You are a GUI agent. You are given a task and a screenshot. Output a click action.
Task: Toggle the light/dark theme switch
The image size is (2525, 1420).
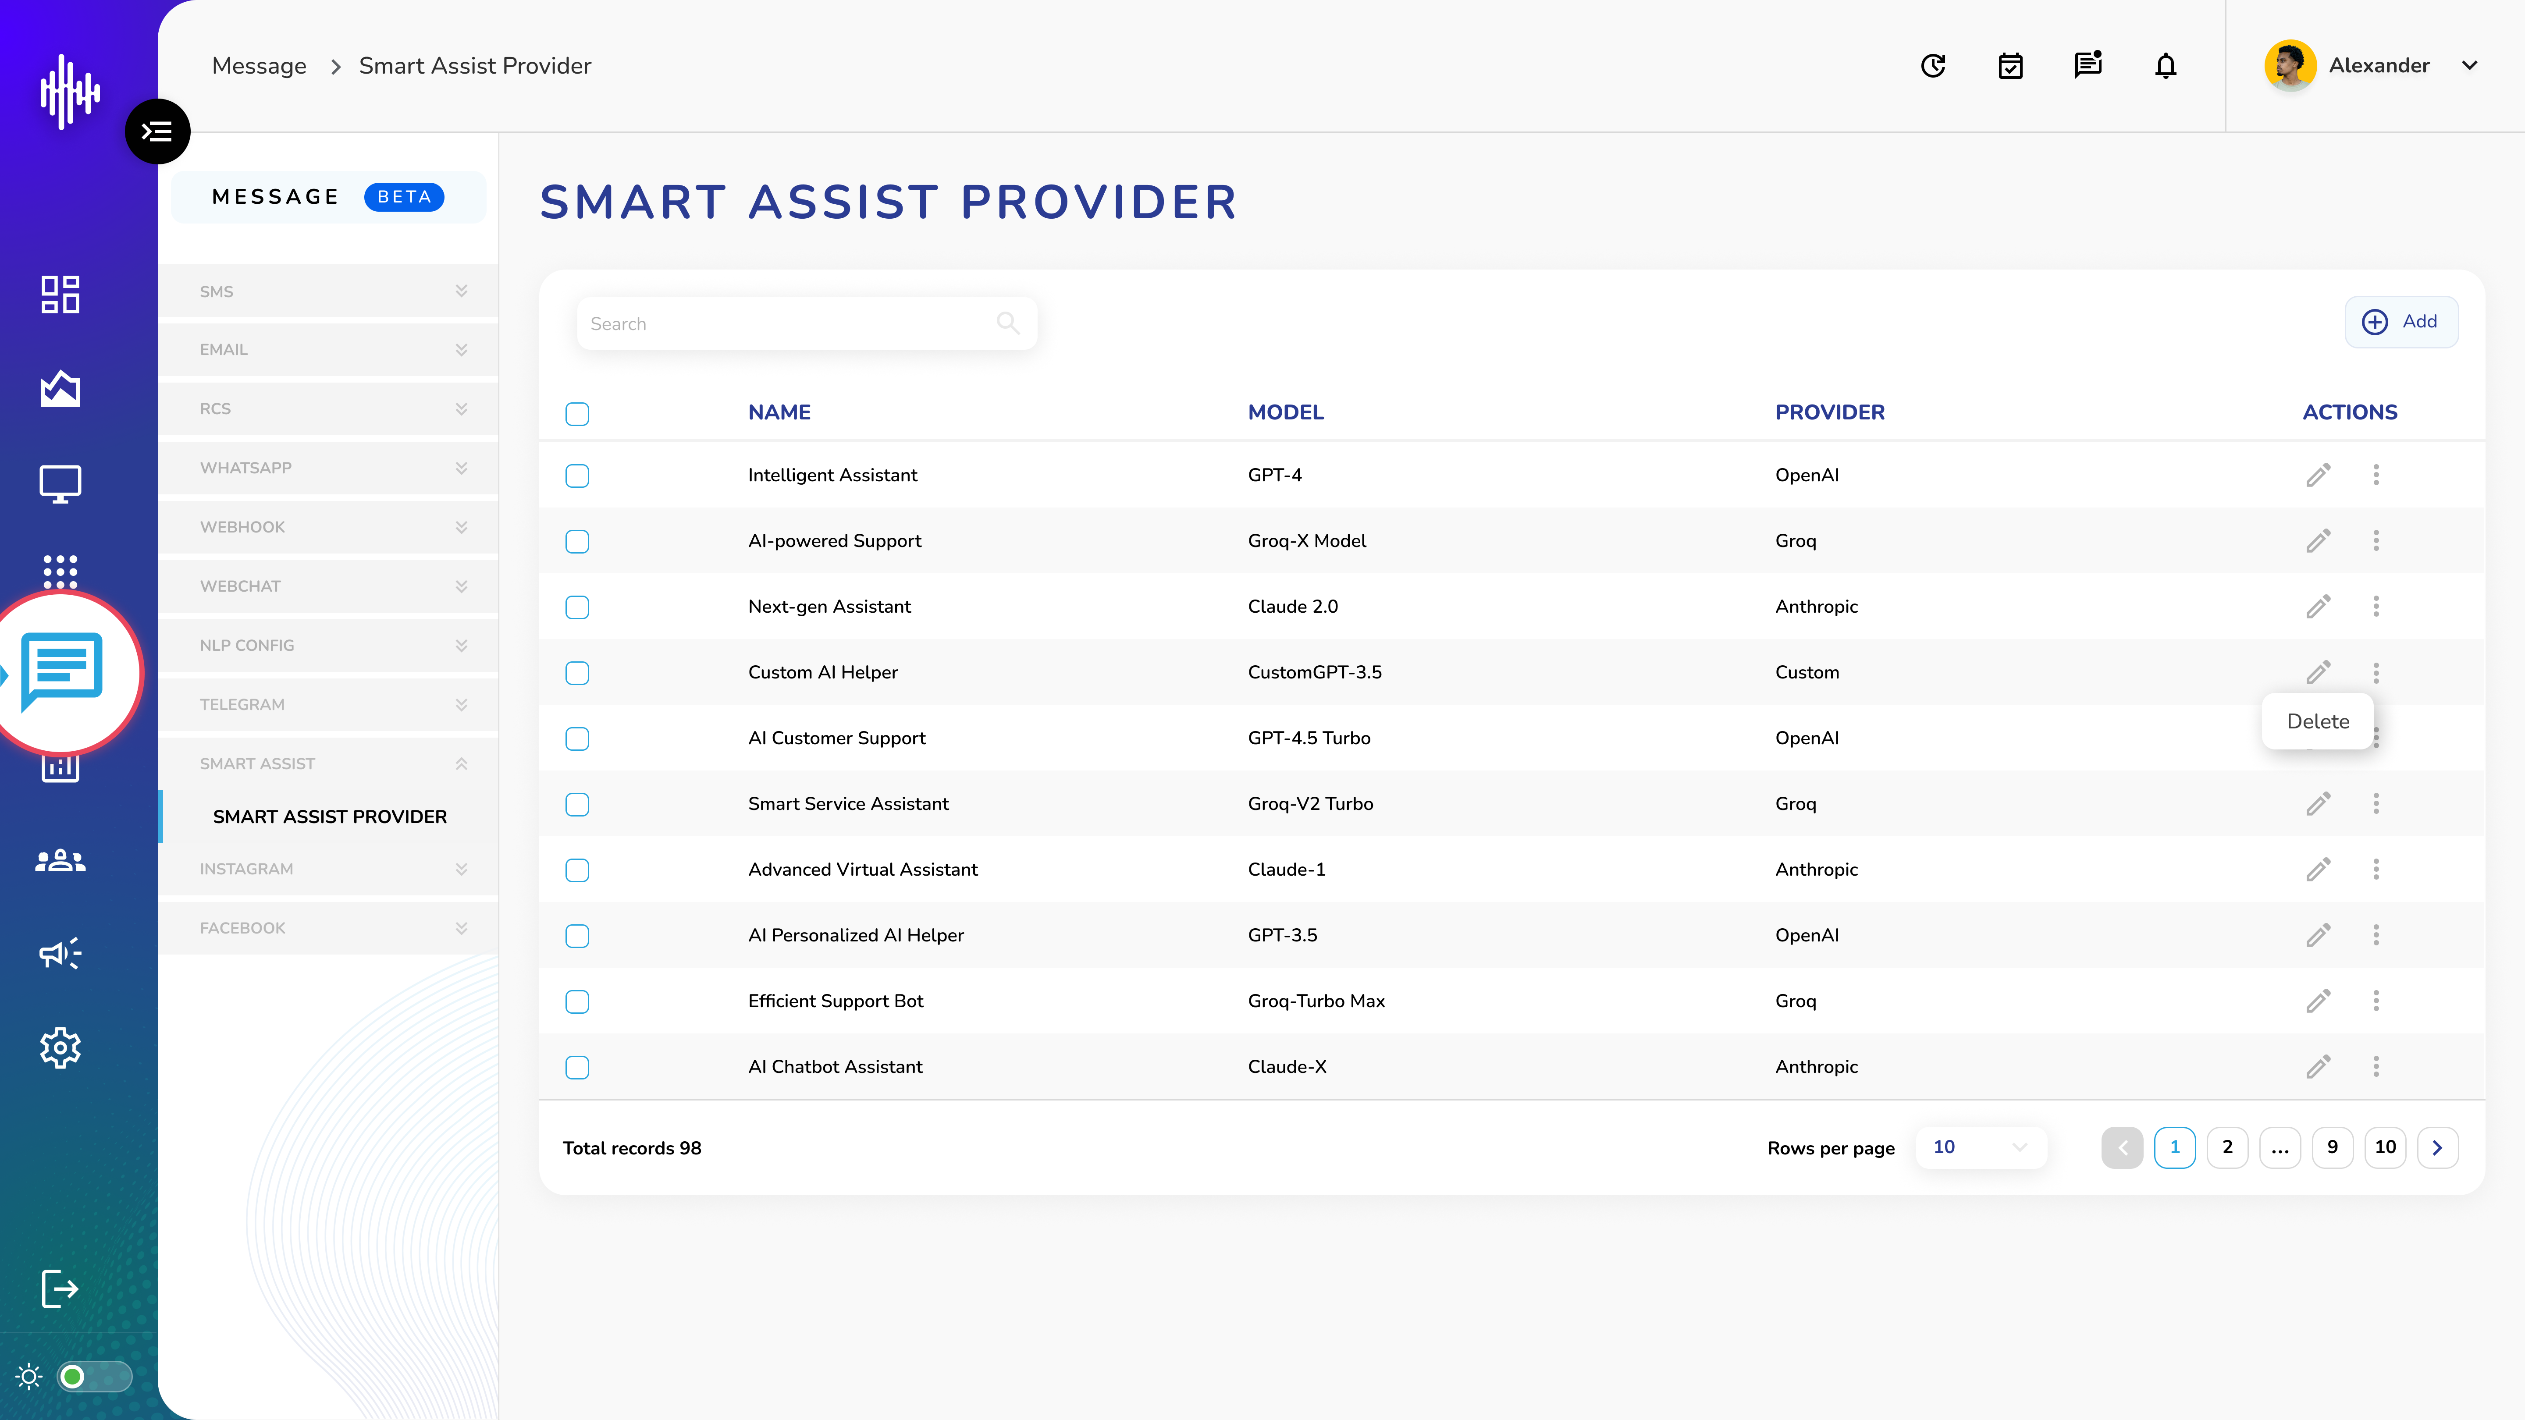[x=94, y=1377]
